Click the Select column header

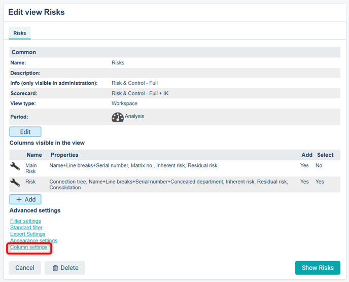point(325,155)
